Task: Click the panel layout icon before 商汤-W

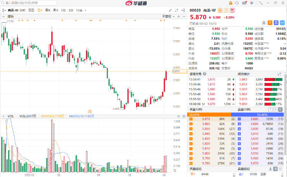Action: point(4,10)
